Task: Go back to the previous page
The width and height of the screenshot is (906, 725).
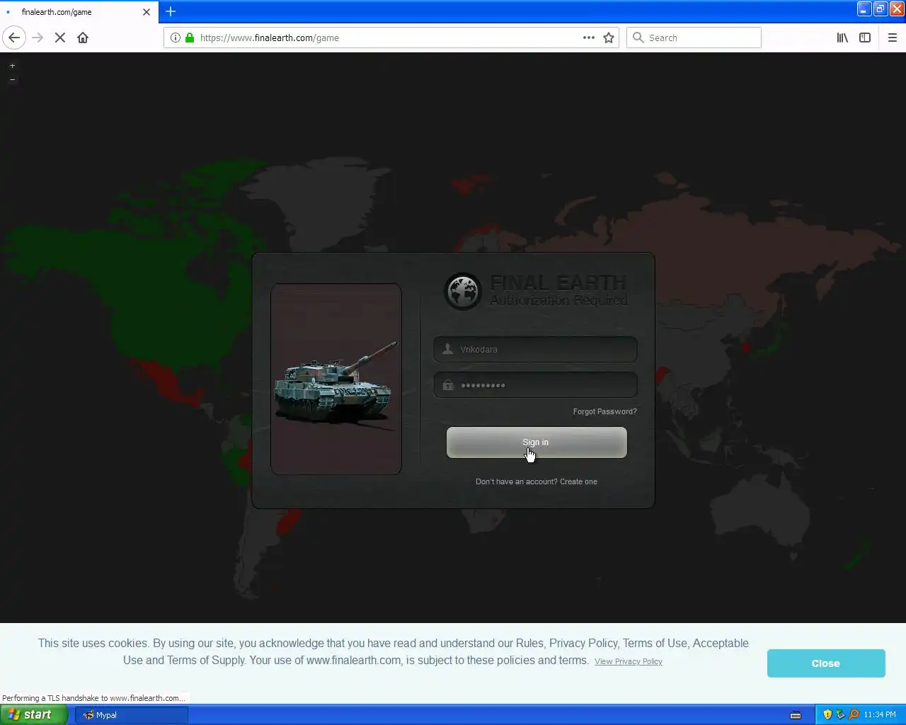Action: [14, 38]
